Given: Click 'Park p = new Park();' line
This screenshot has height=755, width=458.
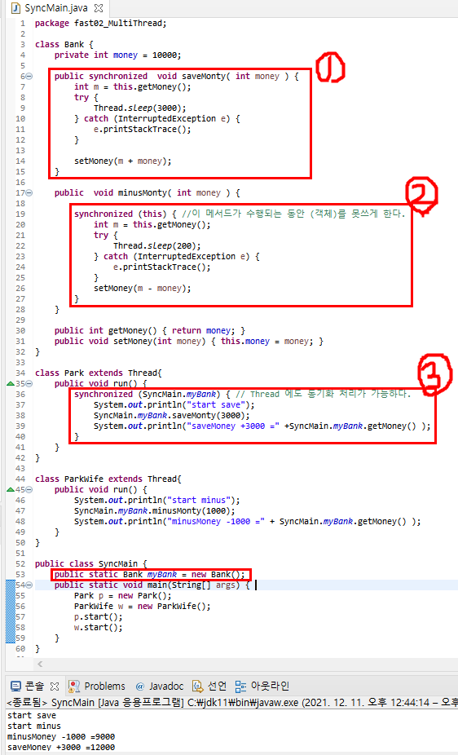Looking at the screenshot, I should pos(123,595).
